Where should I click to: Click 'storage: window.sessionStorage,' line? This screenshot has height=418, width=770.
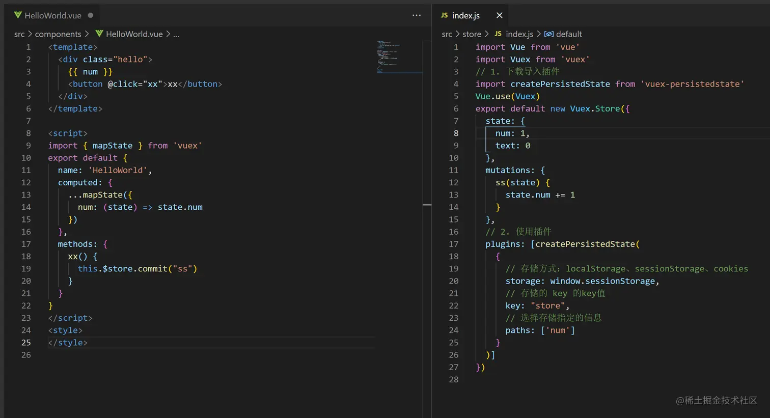[x=583, y=281]
